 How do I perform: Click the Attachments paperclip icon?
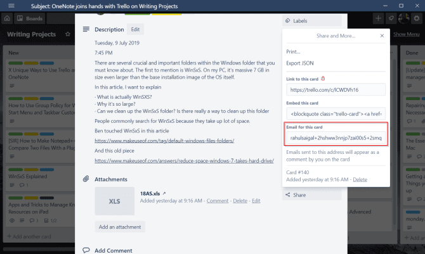(86, 179)
